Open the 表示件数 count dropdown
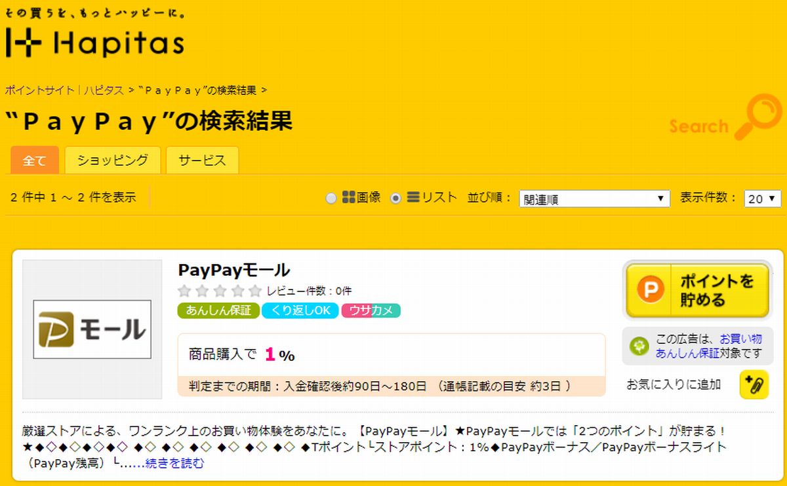The image size is (787, 486). [763, 198]
